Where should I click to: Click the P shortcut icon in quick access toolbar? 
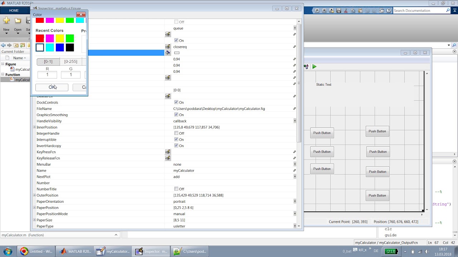[x=317, y=11]
